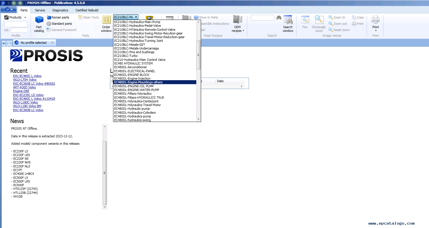Switch to the Diagnostics ribbon tab

click(x=60, y=10)
